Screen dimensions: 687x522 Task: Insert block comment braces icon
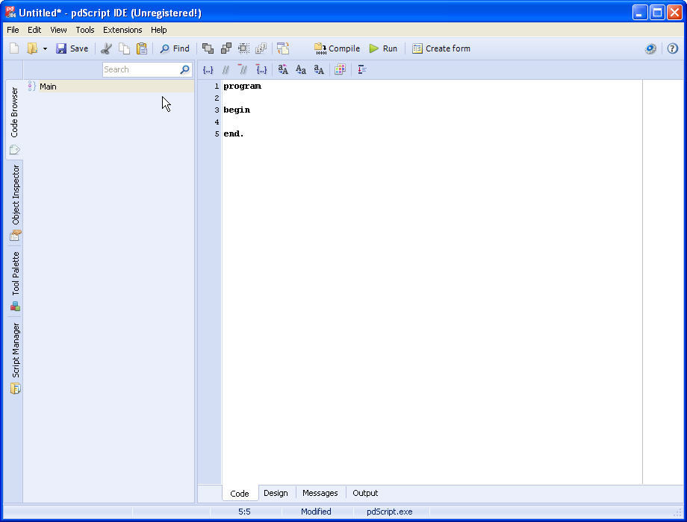208,69
